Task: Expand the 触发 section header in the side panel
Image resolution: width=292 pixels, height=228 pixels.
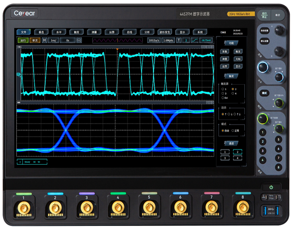Action: [x=231, y=76]
